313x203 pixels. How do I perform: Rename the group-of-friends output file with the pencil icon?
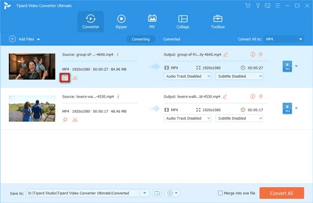(x=225, y=54)
